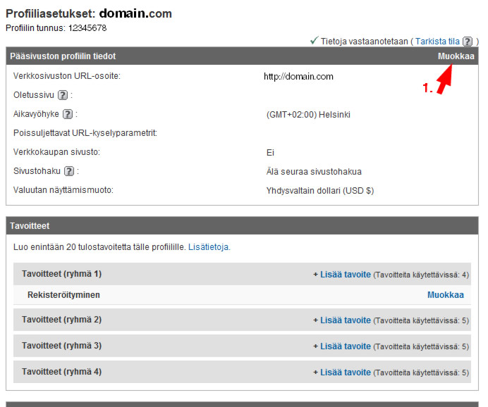Viewport: 488px width, 407px height.
Task: Add goal via Lisää tavoite in ryhmä 3
Action: click(x=346, y=346)
